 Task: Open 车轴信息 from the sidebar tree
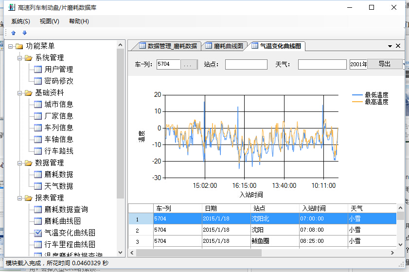(x=58, y=139)
